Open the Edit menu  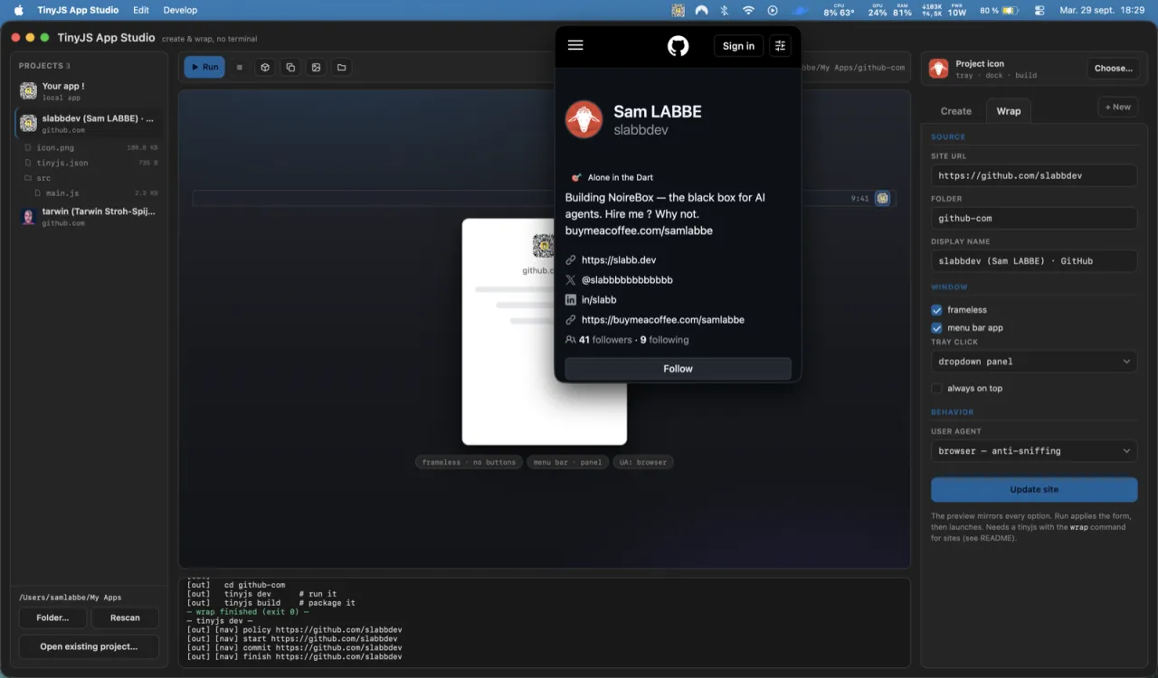141,10
